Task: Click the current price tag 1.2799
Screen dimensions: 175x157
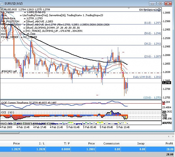Action: [166, 83]
